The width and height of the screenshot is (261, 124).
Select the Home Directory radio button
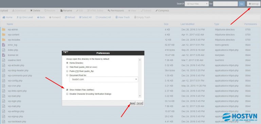coord(67,63)
